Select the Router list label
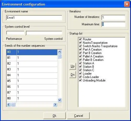Image resolution: width=131 pixels, height=121 pixels. pos(87,39)
